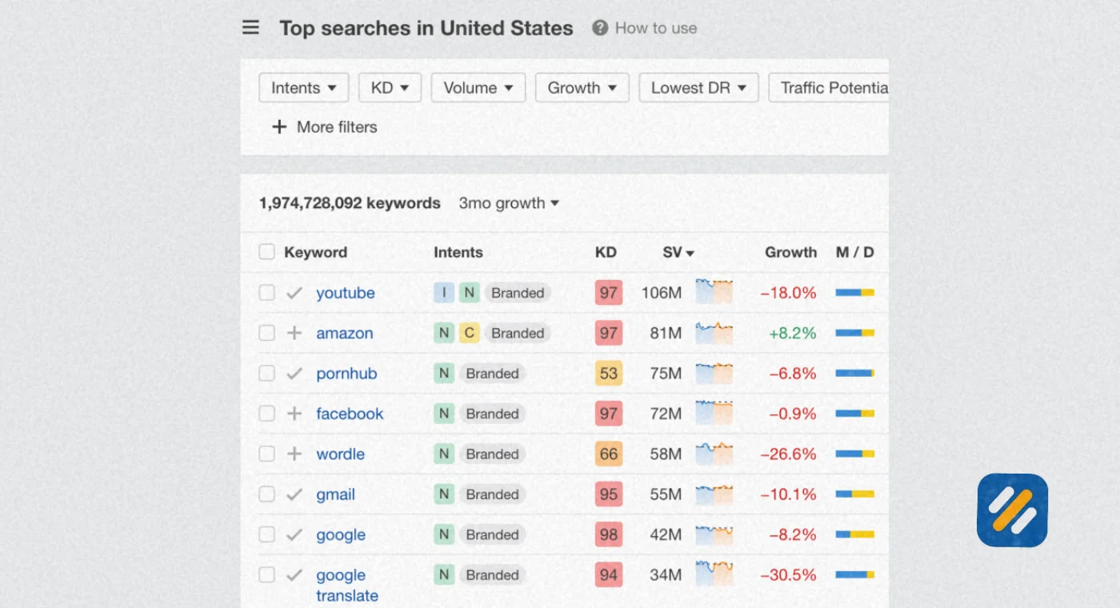Open the Lowest DR filter dropdown
The image size is (1120, 608).
(x=699, y=88)
